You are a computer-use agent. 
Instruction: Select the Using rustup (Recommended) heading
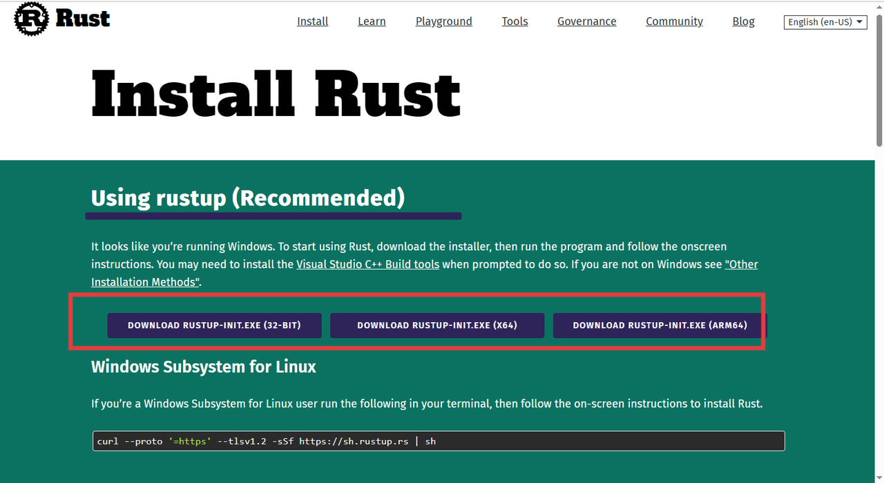pos(248,198)
